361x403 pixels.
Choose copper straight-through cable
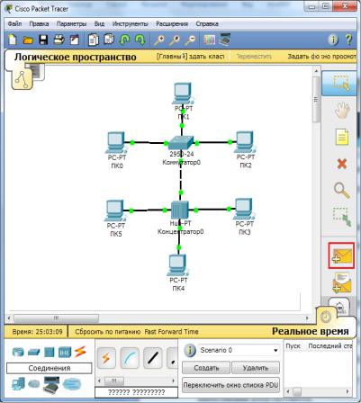[x=153, y=358]
